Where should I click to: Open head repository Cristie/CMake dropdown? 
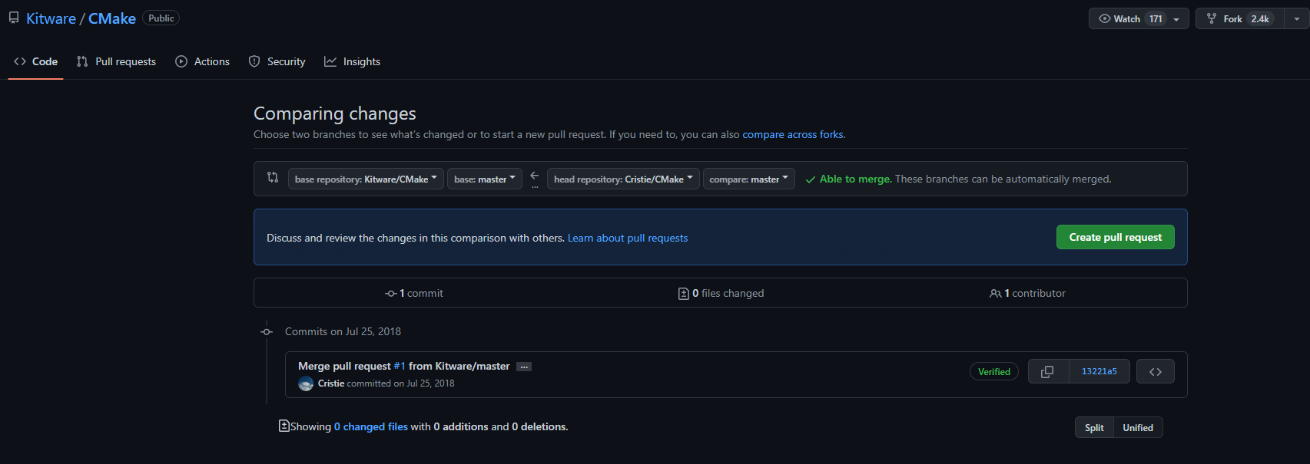click(x=623, y=179)
